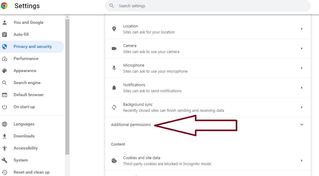Click the Performance gauge icon
319x176 pixels.
(4, 59)
